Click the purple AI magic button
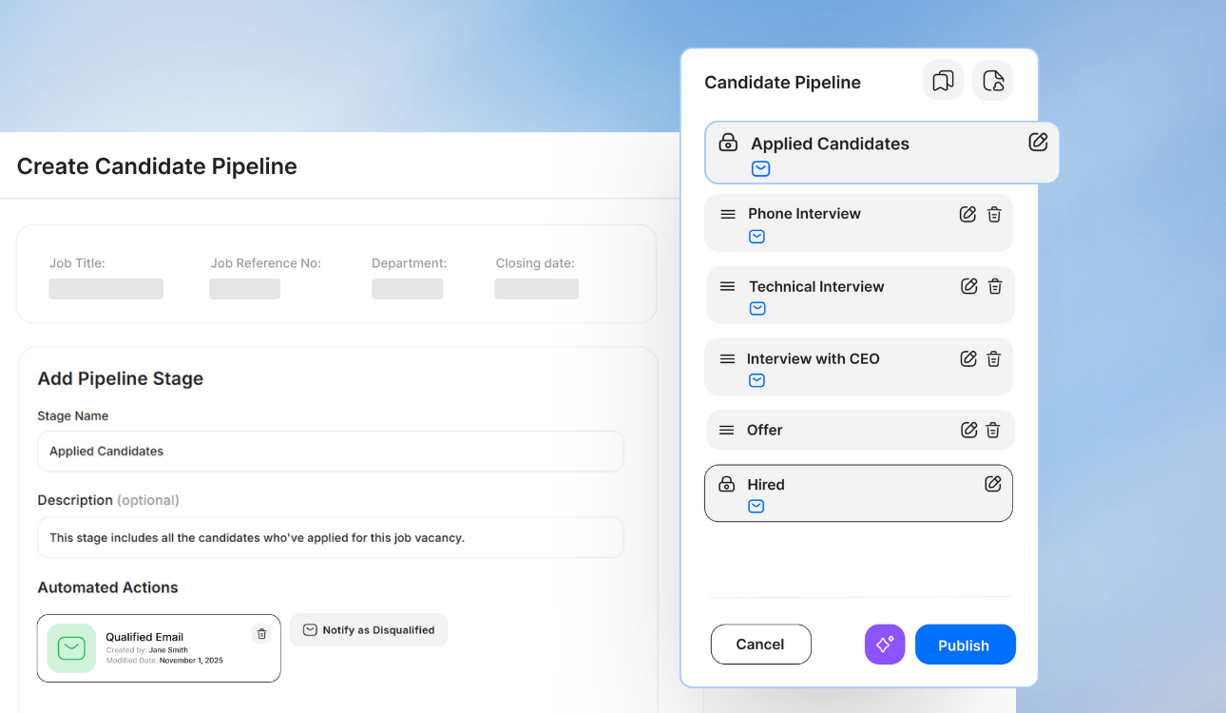 click(885, 645)
